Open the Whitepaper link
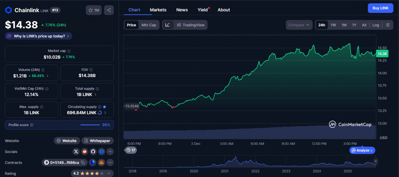 coord(98,141)
